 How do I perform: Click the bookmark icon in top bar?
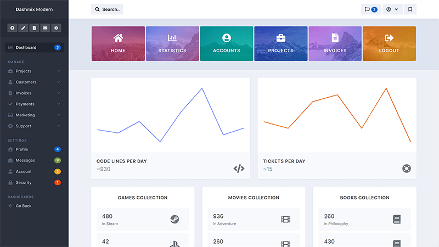(410, 9)
